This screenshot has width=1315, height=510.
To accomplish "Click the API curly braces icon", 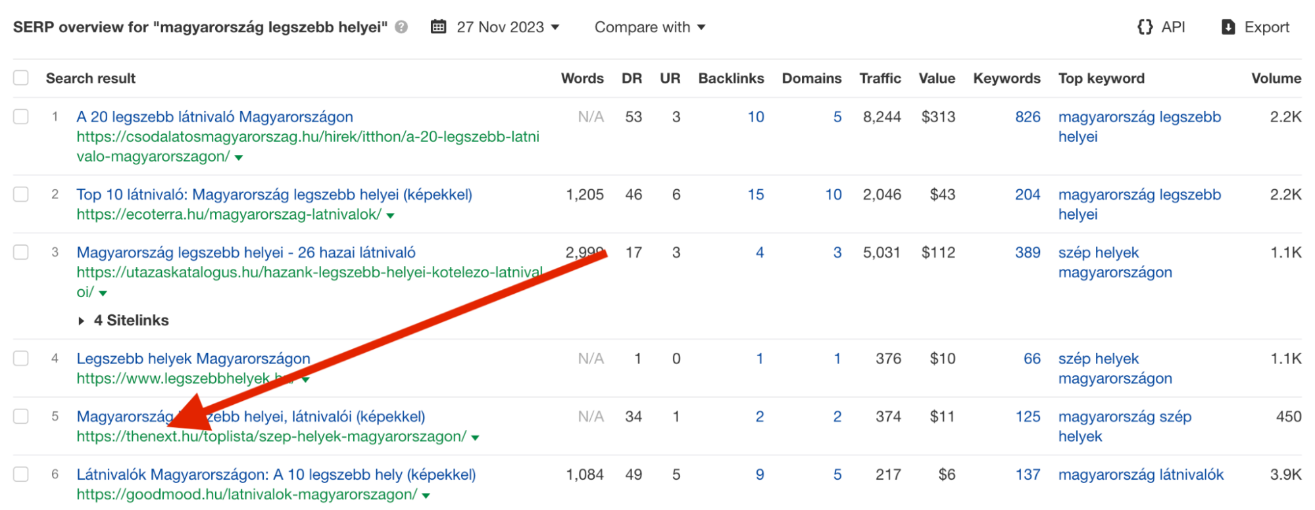I will [x=1145, y=27].
